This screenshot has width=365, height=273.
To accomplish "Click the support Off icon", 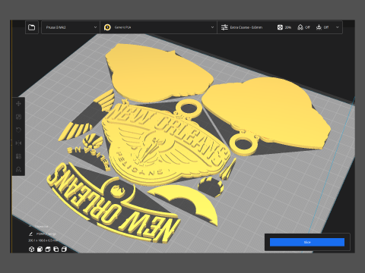I will [x=300, y=27].
